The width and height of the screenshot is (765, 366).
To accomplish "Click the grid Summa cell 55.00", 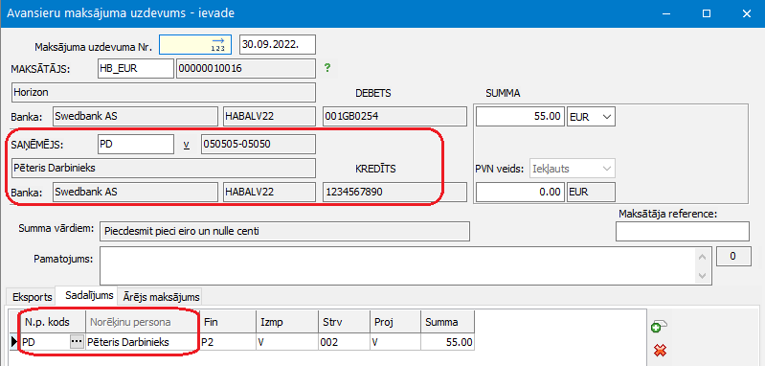I will coord(447,342).
